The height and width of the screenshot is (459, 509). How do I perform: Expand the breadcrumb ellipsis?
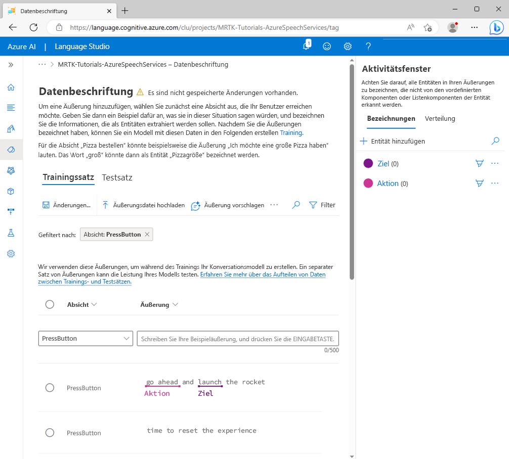[42, 65]
